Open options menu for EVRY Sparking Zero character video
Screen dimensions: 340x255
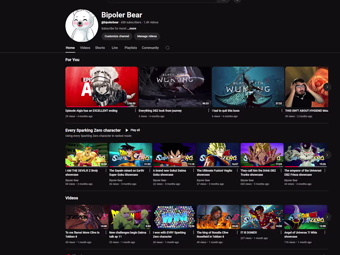[x=193, y=232]
